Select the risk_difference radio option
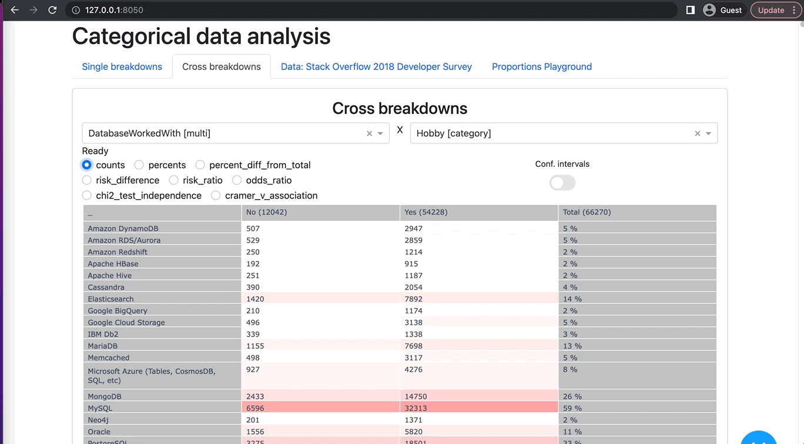 point(87,180)
